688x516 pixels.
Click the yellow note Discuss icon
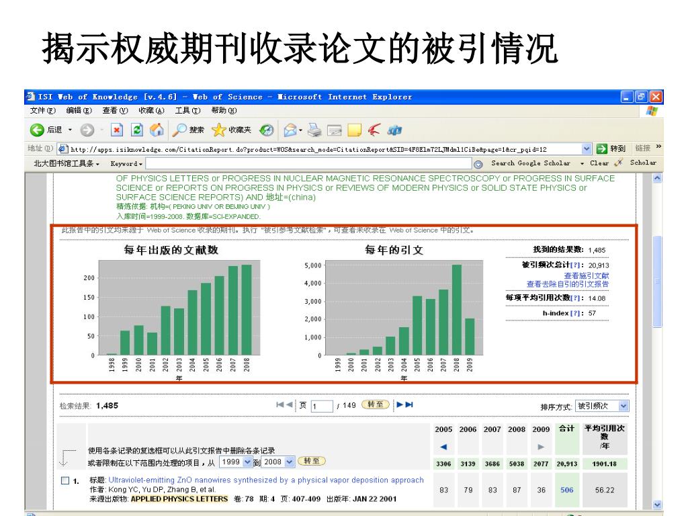coord(354,130)
